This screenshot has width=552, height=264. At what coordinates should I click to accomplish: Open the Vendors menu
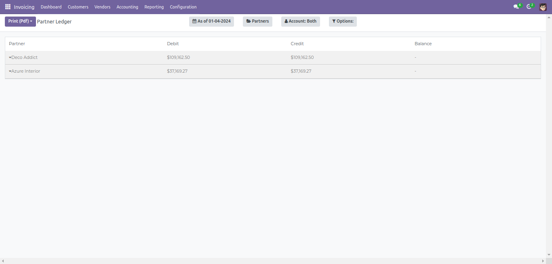pos(102,7)
